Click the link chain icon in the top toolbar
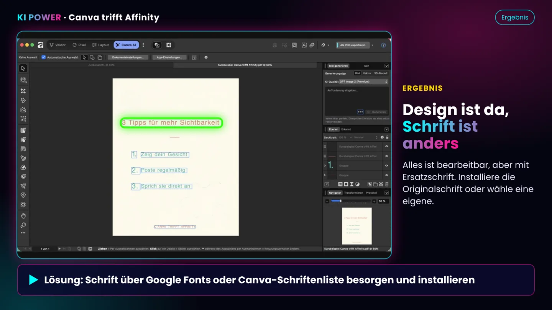This screenshot has height=310, width=552. click(x=312, y=45)
